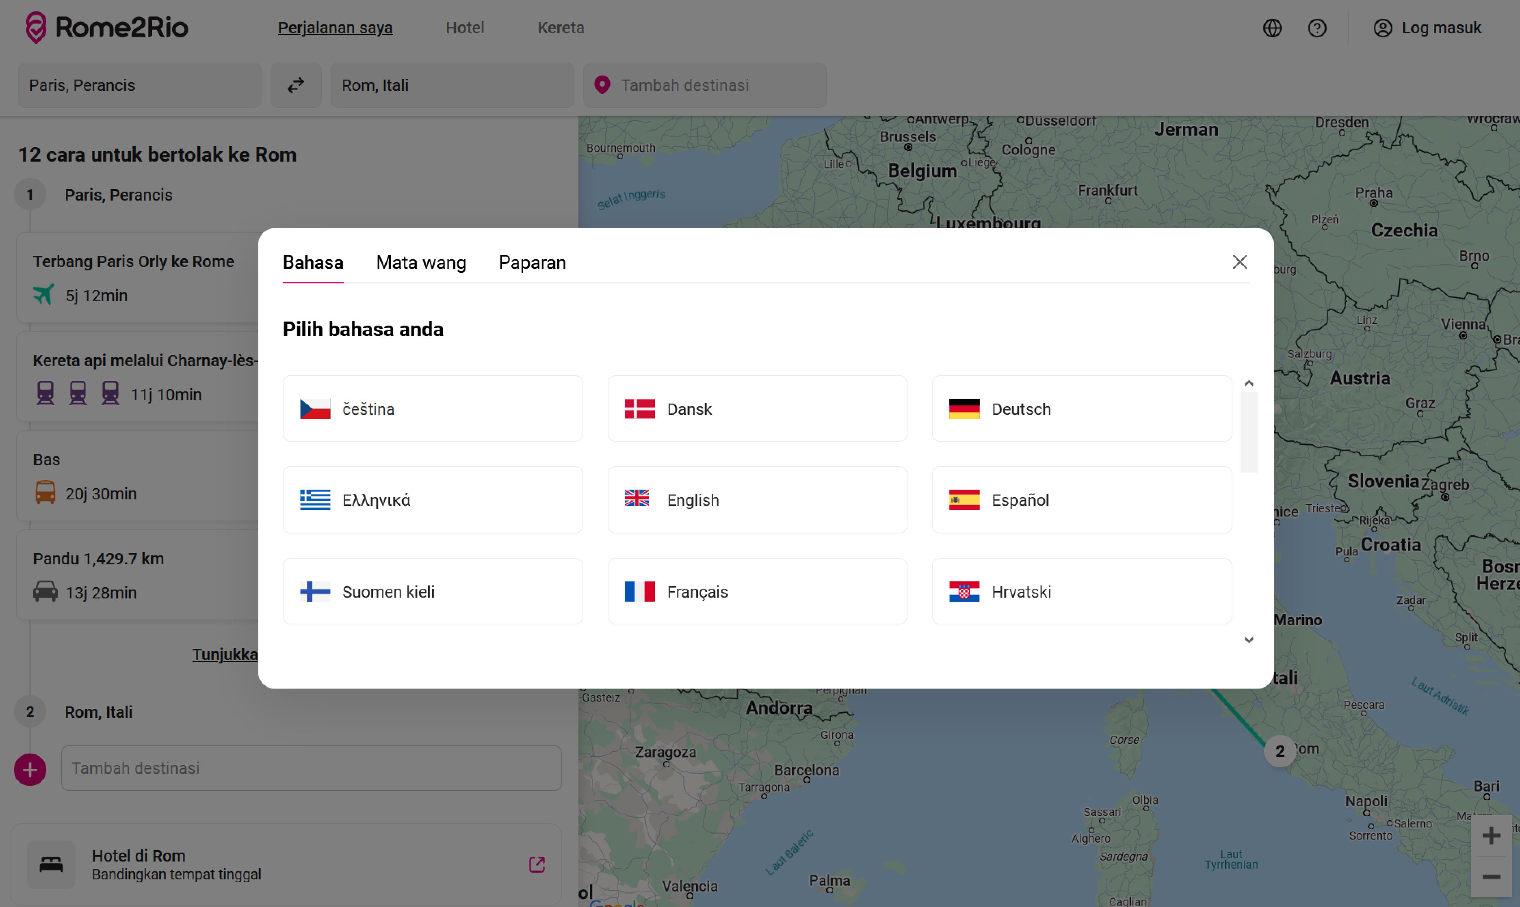Viewport: 1520px width, 907px height.
Task: Choose Deutsch language option
Action: tap(1081, 409)
